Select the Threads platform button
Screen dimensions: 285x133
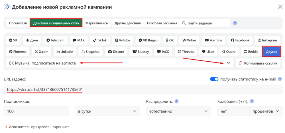pos(186,52)
